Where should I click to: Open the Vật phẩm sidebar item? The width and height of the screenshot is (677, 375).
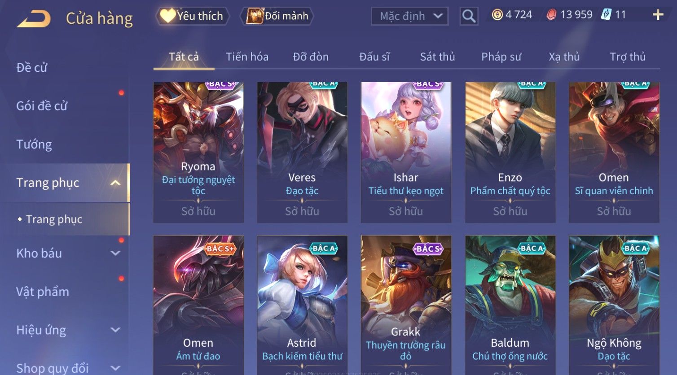[43, 292]
